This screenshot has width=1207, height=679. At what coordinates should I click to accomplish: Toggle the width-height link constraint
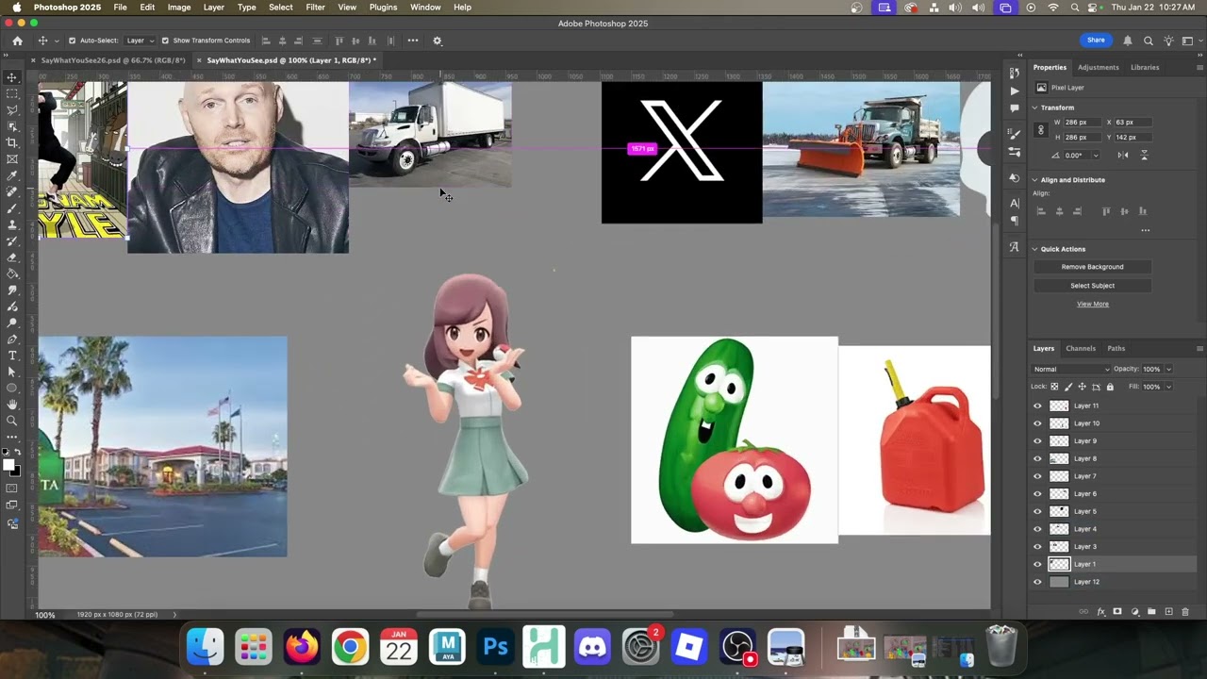click(x=1042, y=129)
